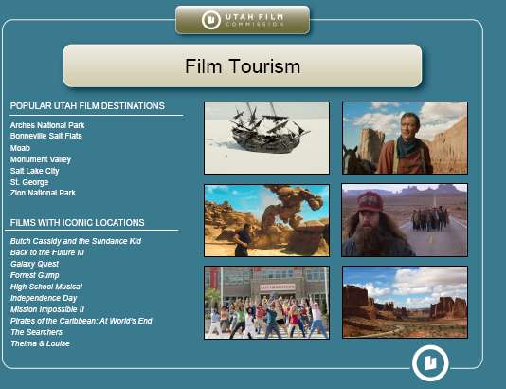The image size is (506, 389).
Task: Select Mission Impossible II title
Action: pyautogui.click(x=47, y=309)
